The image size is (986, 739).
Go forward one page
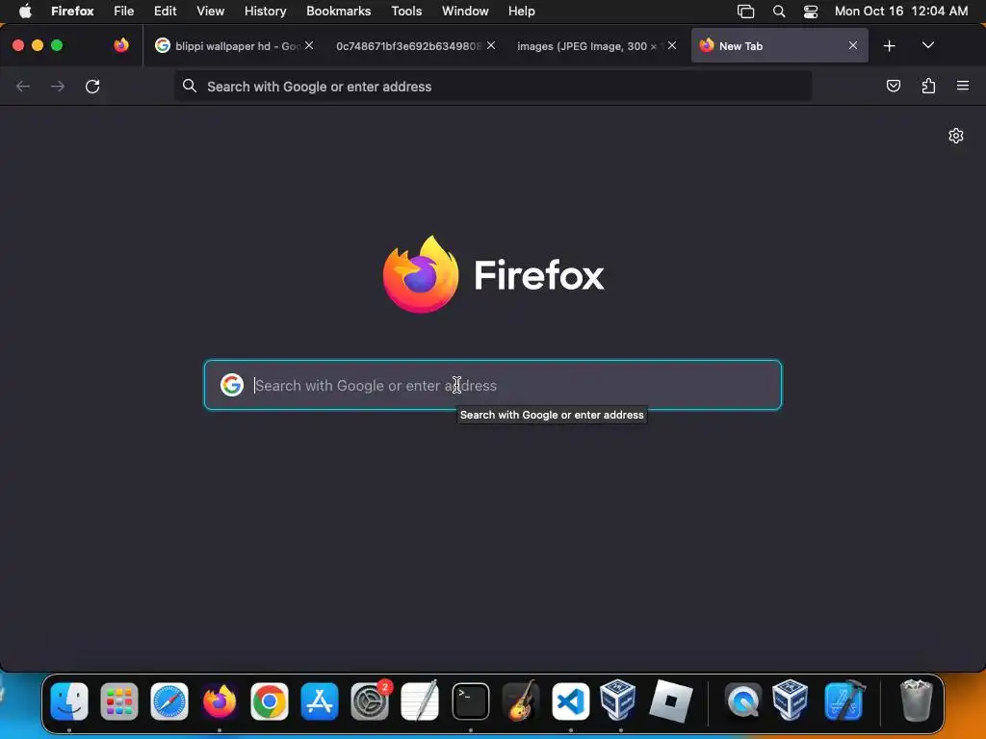click(x=58, y=86)
